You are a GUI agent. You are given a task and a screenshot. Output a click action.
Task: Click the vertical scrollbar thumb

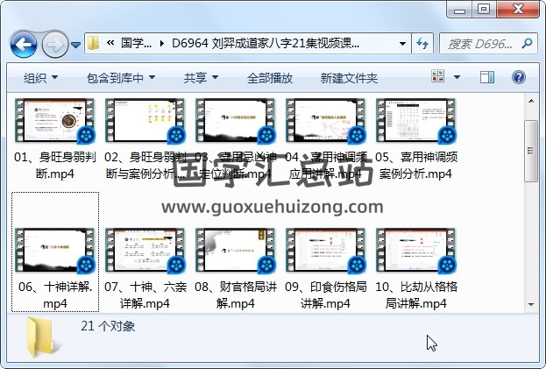pos(531,151)
